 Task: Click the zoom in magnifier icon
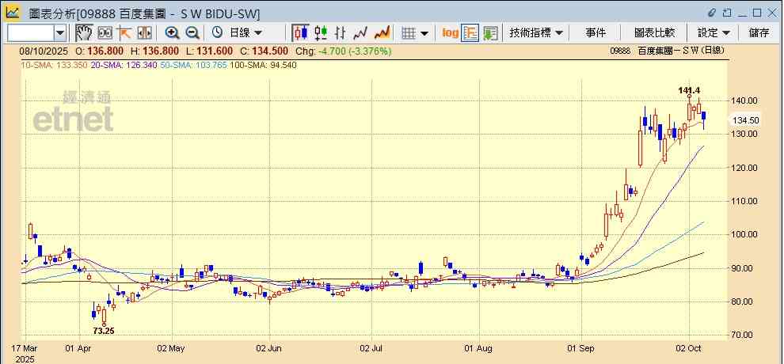coord(172,32)
